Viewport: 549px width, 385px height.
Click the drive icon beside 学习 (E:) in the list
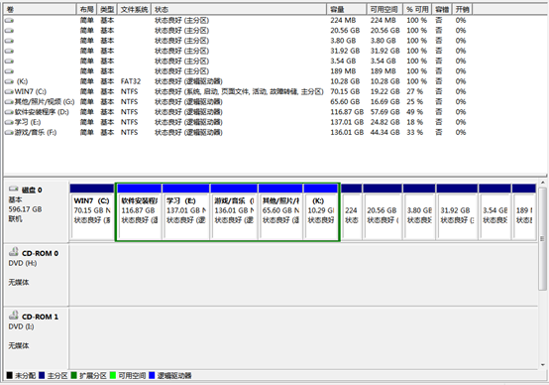9,122
